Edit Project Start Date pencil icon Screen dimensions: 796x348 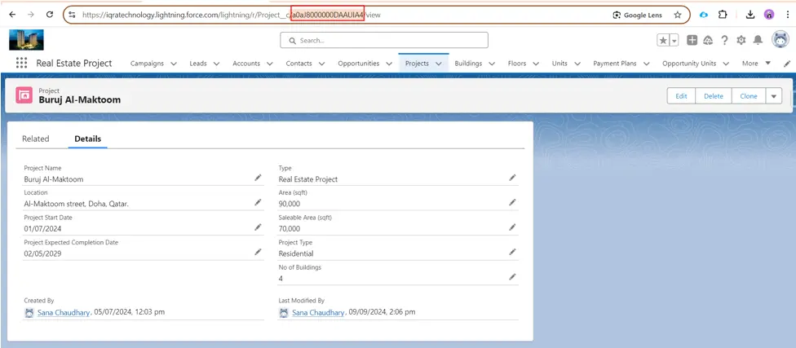[258, 227]
